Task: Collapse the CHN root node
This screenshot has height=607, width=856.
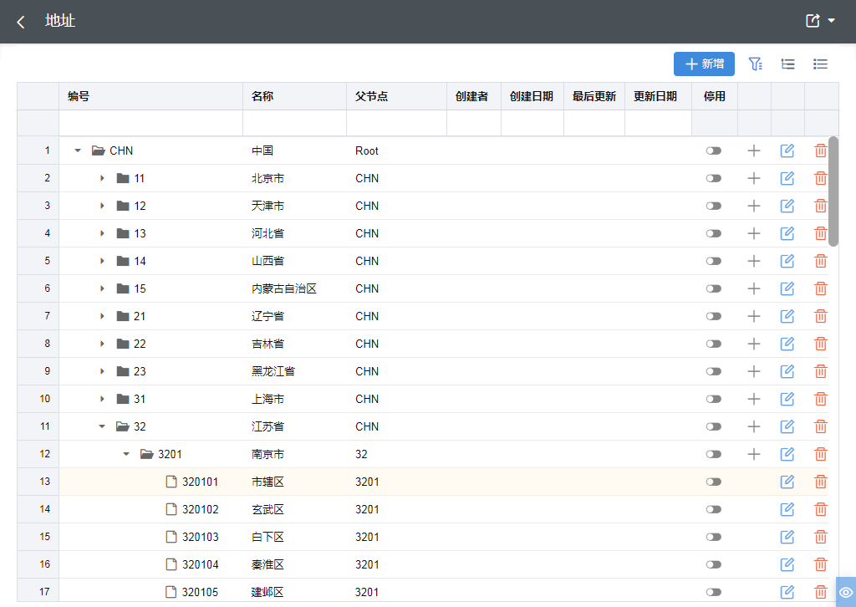Action: (78, 150)
